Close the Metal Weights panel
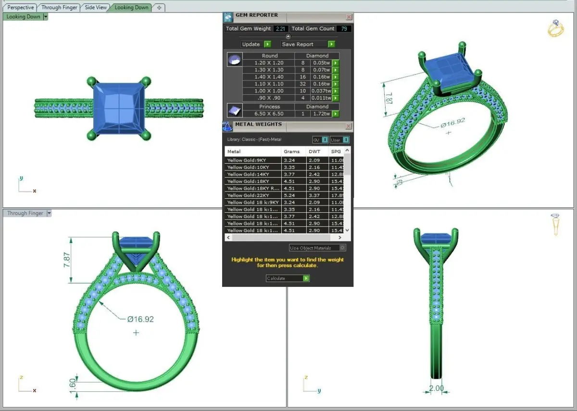577x411 pixels. [349, 127]
